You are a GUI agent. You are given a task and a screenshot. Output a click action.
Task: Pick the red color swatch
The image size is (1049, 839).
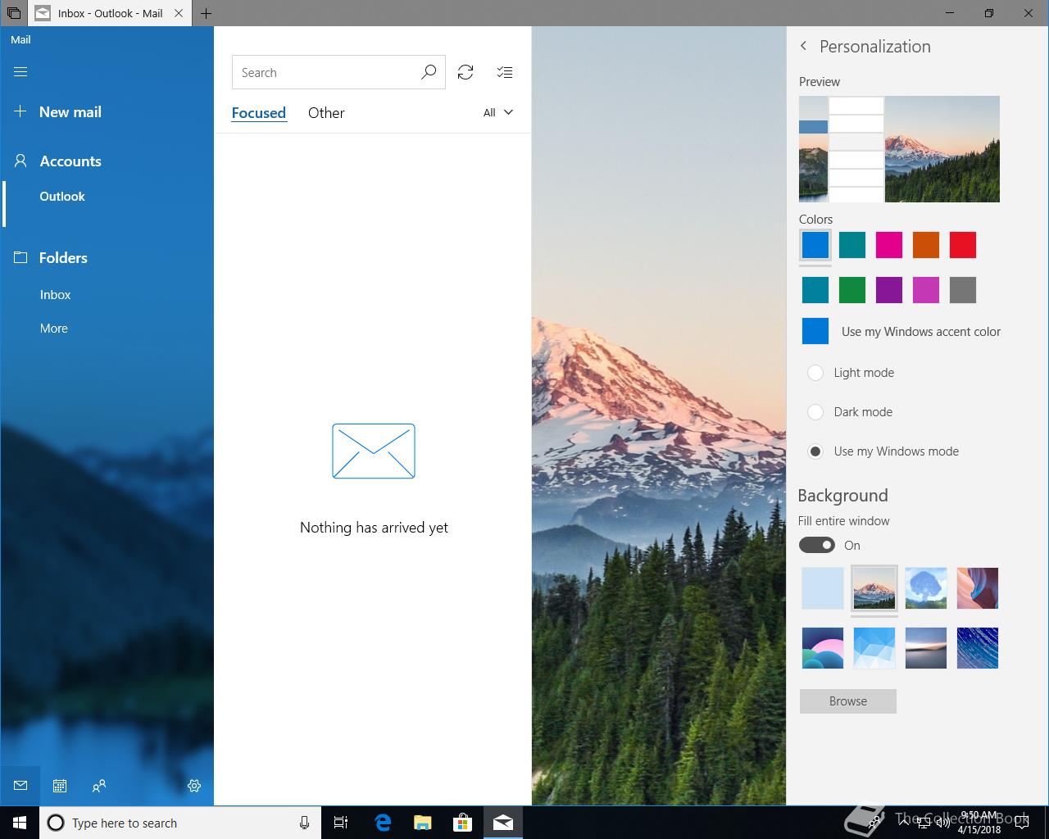coord(963,245)
